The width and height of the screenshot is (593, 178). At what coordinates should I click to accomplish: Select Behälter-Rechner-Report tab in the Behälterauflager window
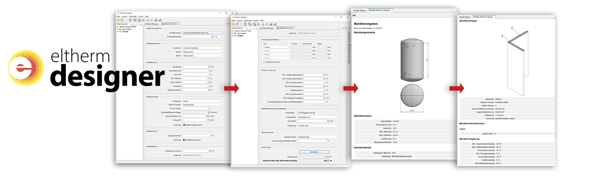coord(483,17)
